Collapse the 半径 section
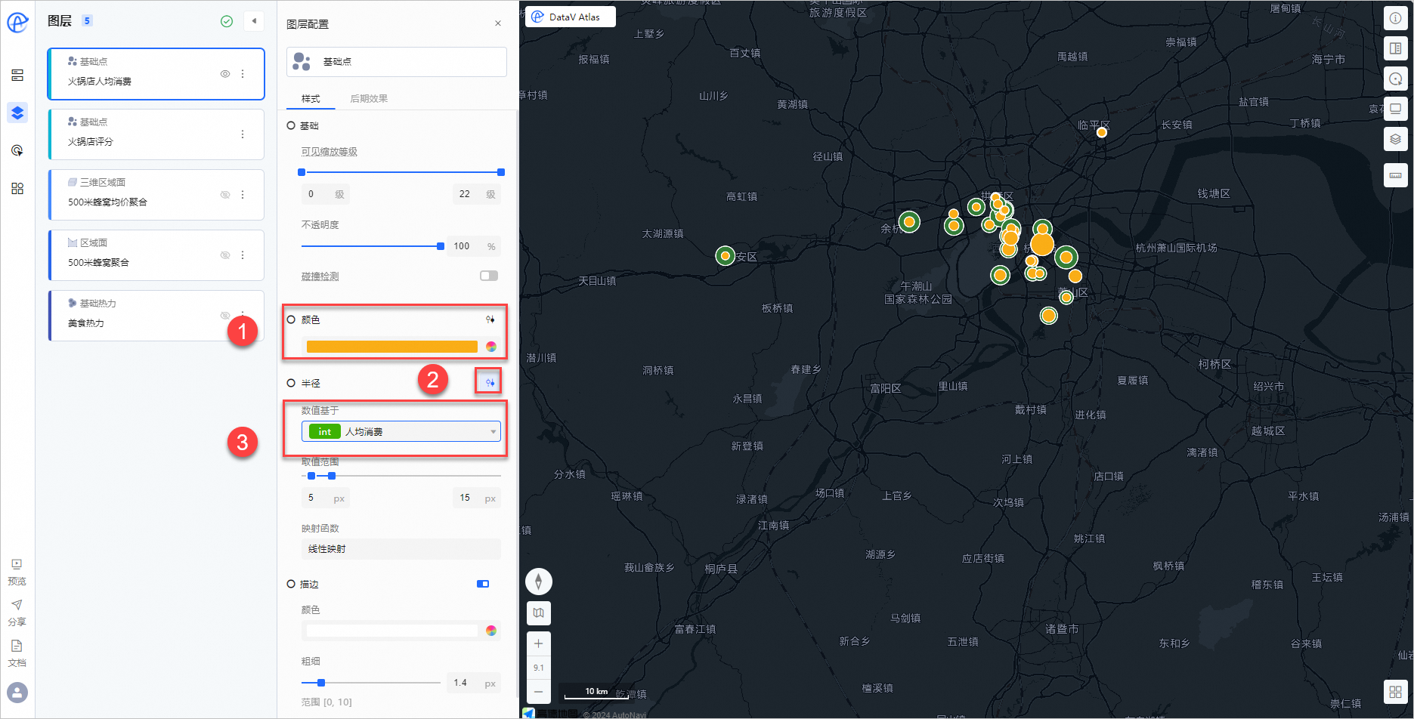Image resolution: width=1414 pixels, height=719 pixels. point(291,383)
